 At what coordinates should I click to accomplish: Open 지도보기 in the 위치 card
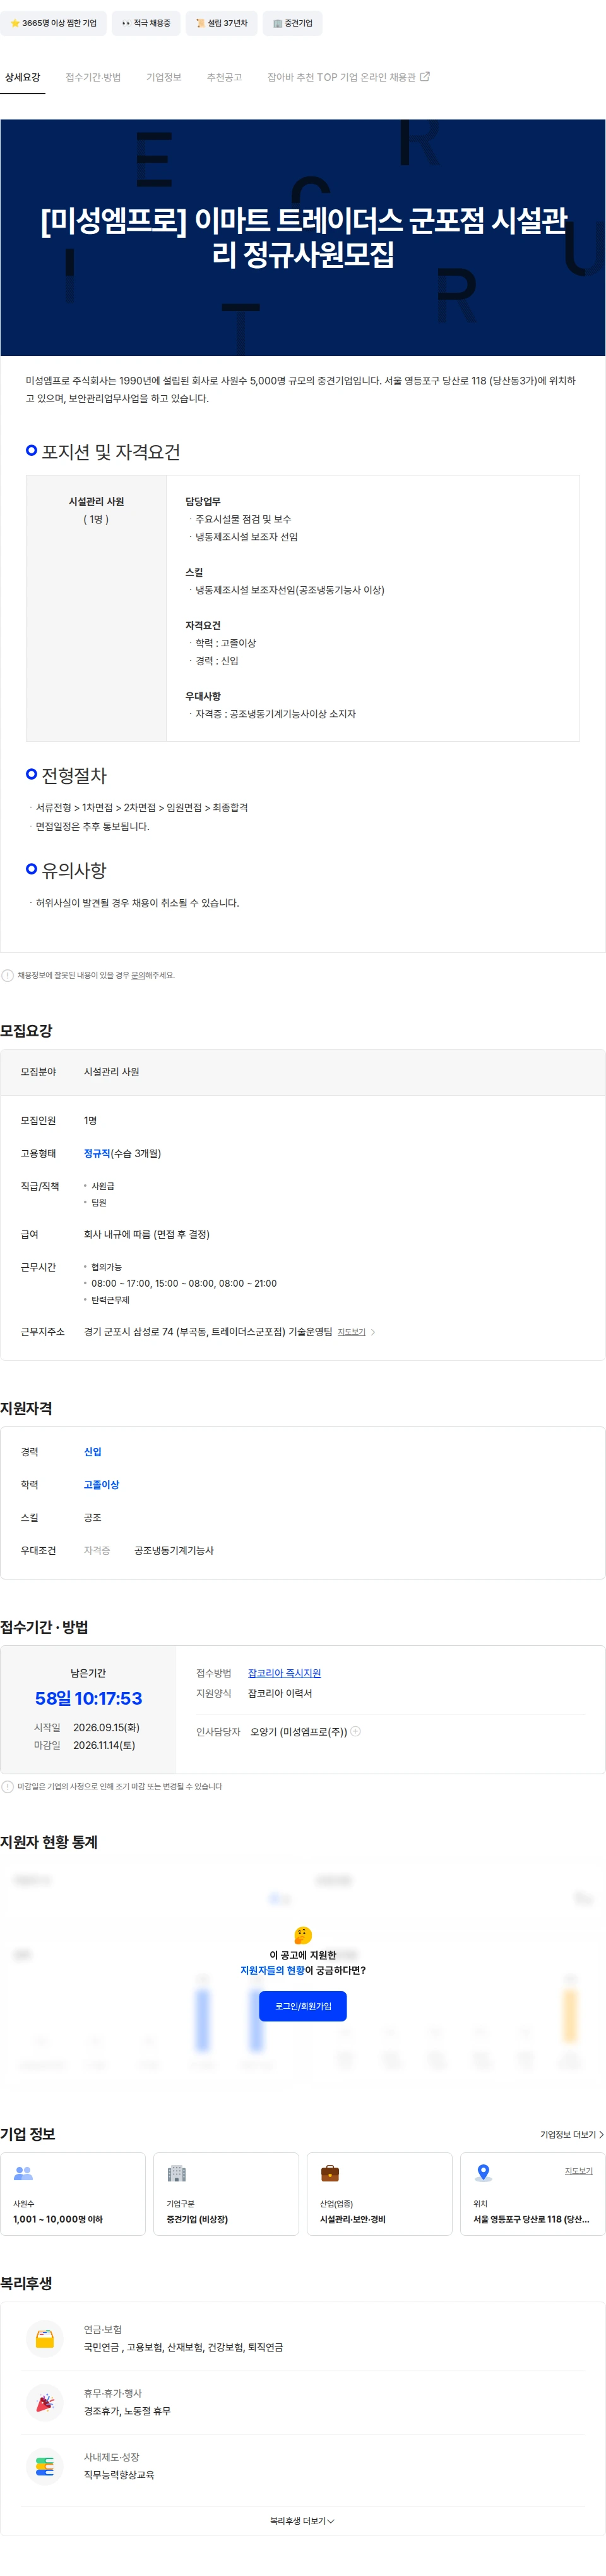click(x=579, y=2171)
